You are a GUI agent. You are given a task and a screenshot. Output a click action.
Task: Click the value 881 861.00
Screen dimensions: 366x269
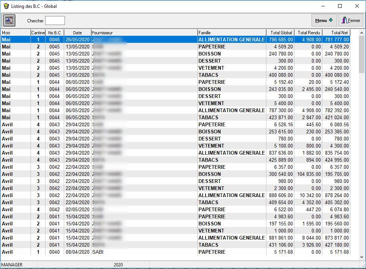pyautogui.click(x=281, y=238)
